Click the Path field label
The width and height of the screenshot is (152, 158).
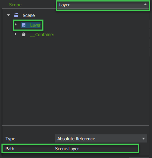click(x=10, y=149)
